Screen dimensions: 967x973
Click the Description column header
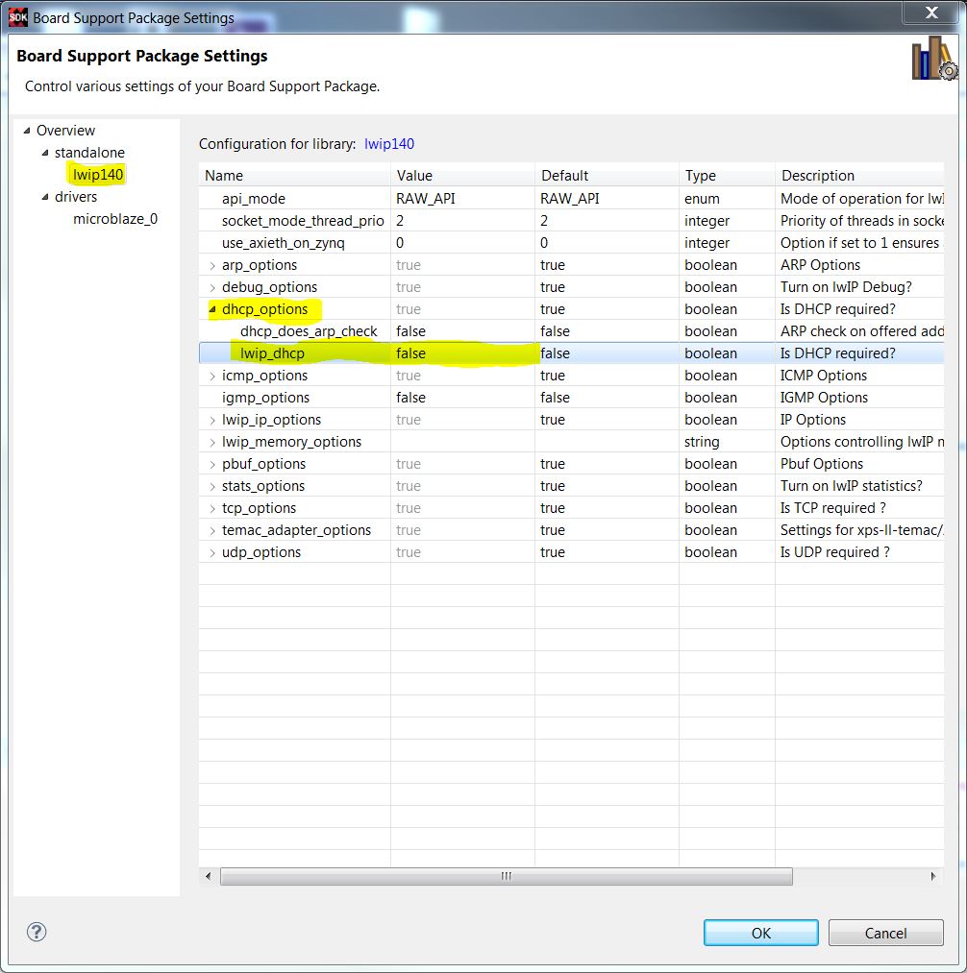coord(859,176)
